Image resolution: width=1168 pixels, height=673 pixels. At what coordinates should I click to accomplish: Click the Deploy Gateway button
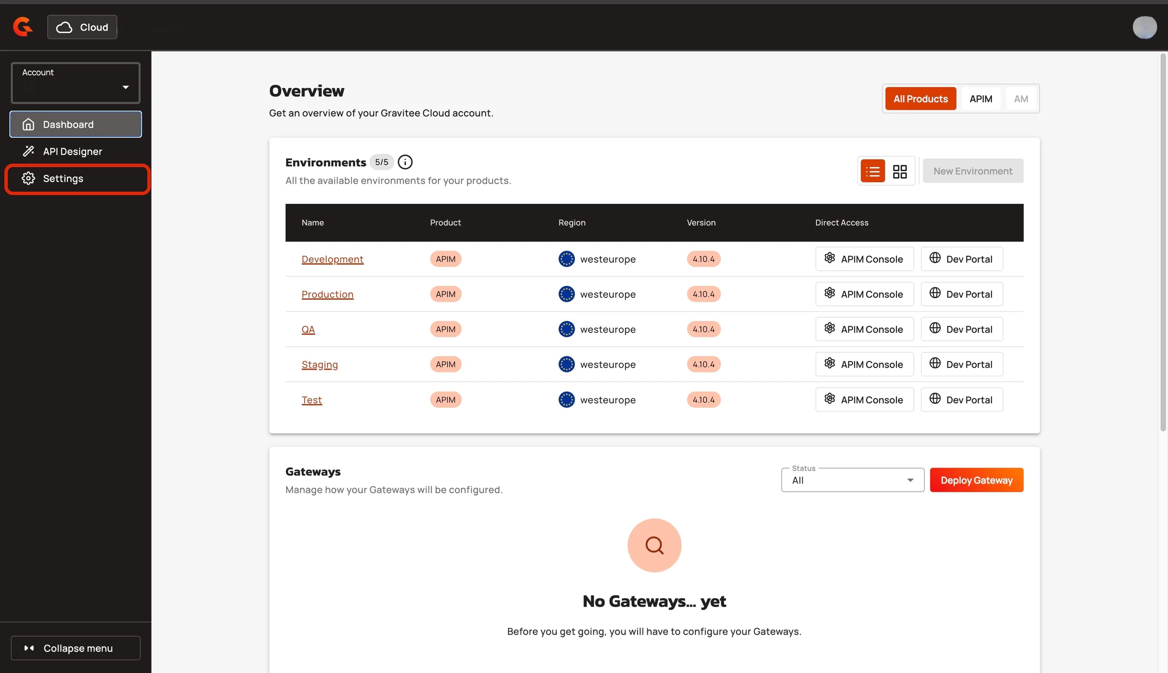pyautogui.click(x=976, y=480)
